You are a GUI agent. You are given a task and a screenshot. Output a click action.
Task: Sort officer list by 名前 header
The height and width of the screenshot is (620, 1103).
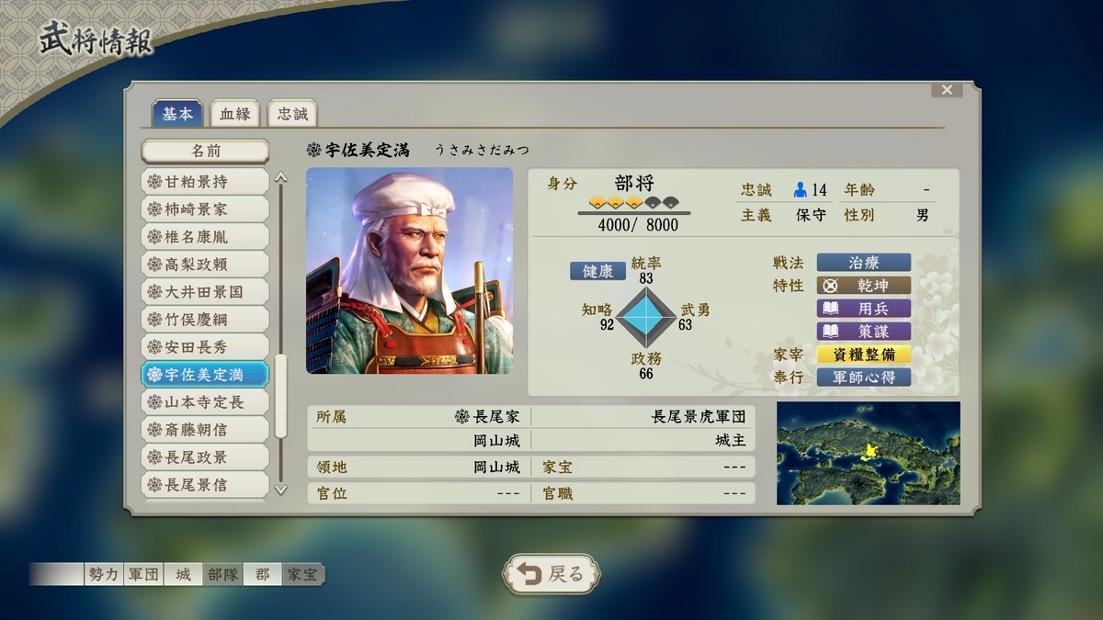pos(205,151)
